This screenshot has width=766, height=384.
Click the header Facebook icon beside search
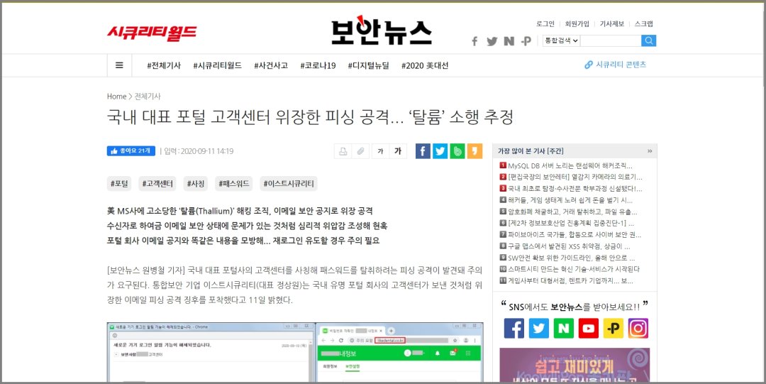click(474, 41)
